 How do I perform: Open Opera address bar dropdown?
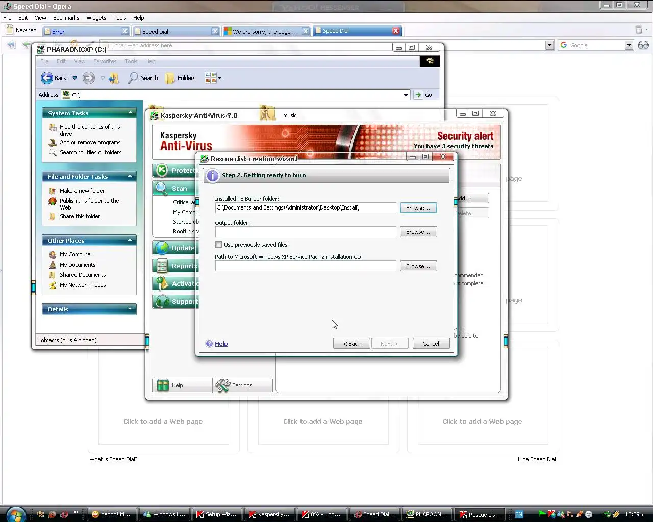pos(549,45)
